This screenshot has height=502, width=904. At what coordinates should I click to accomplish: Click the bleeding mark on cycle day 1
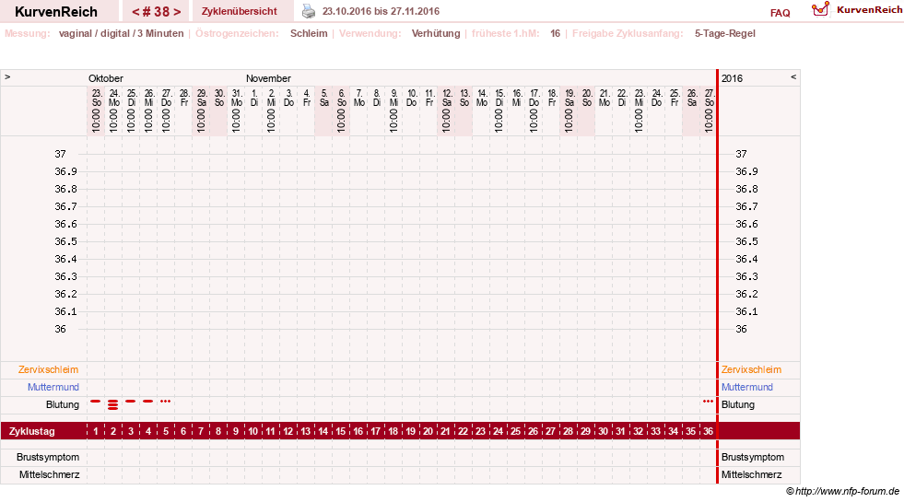[x=96, y=401]
